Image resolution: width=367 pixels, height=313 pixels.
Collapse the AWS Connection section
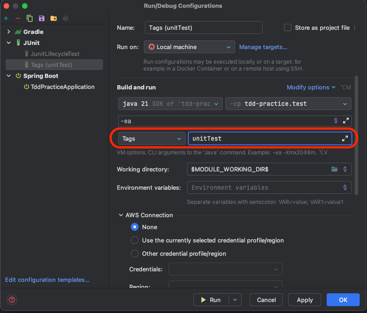point(121,215)
